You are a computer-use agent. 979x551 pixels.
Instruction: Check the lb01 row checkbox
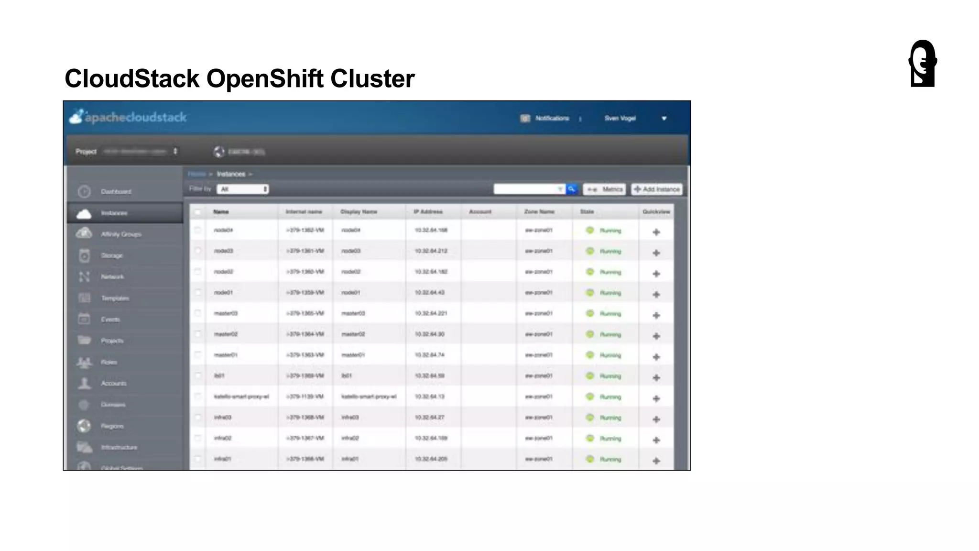(x=197, y=375)
